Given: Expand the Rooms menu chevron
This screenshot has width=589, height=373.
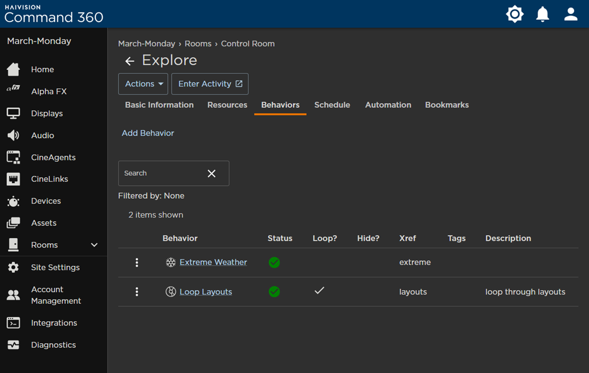Looking at the screenshot, I should coord(94,245).
